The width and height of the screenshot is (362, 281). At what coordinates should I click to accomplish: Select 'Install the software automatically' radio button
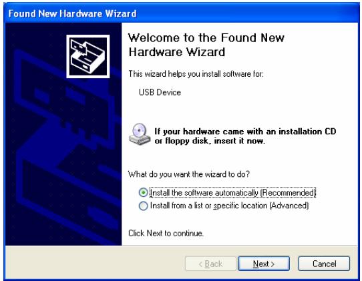click(x=143, y=192)
